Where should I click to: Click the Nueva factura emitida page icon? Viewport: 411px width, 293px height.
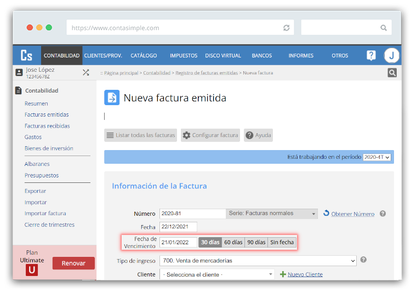coord(112,97)
